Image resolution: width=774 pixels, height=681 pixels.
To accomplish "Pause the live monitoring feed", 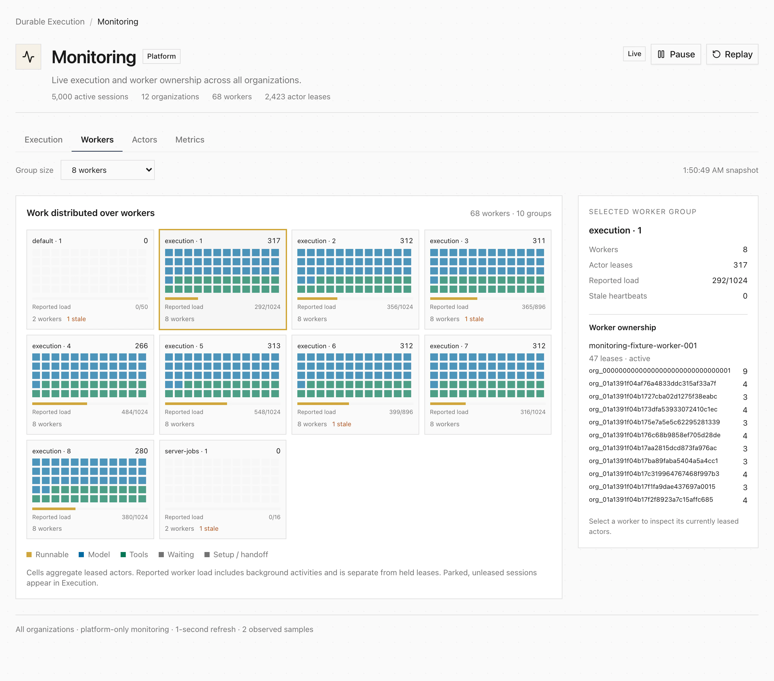I will 676,54.
